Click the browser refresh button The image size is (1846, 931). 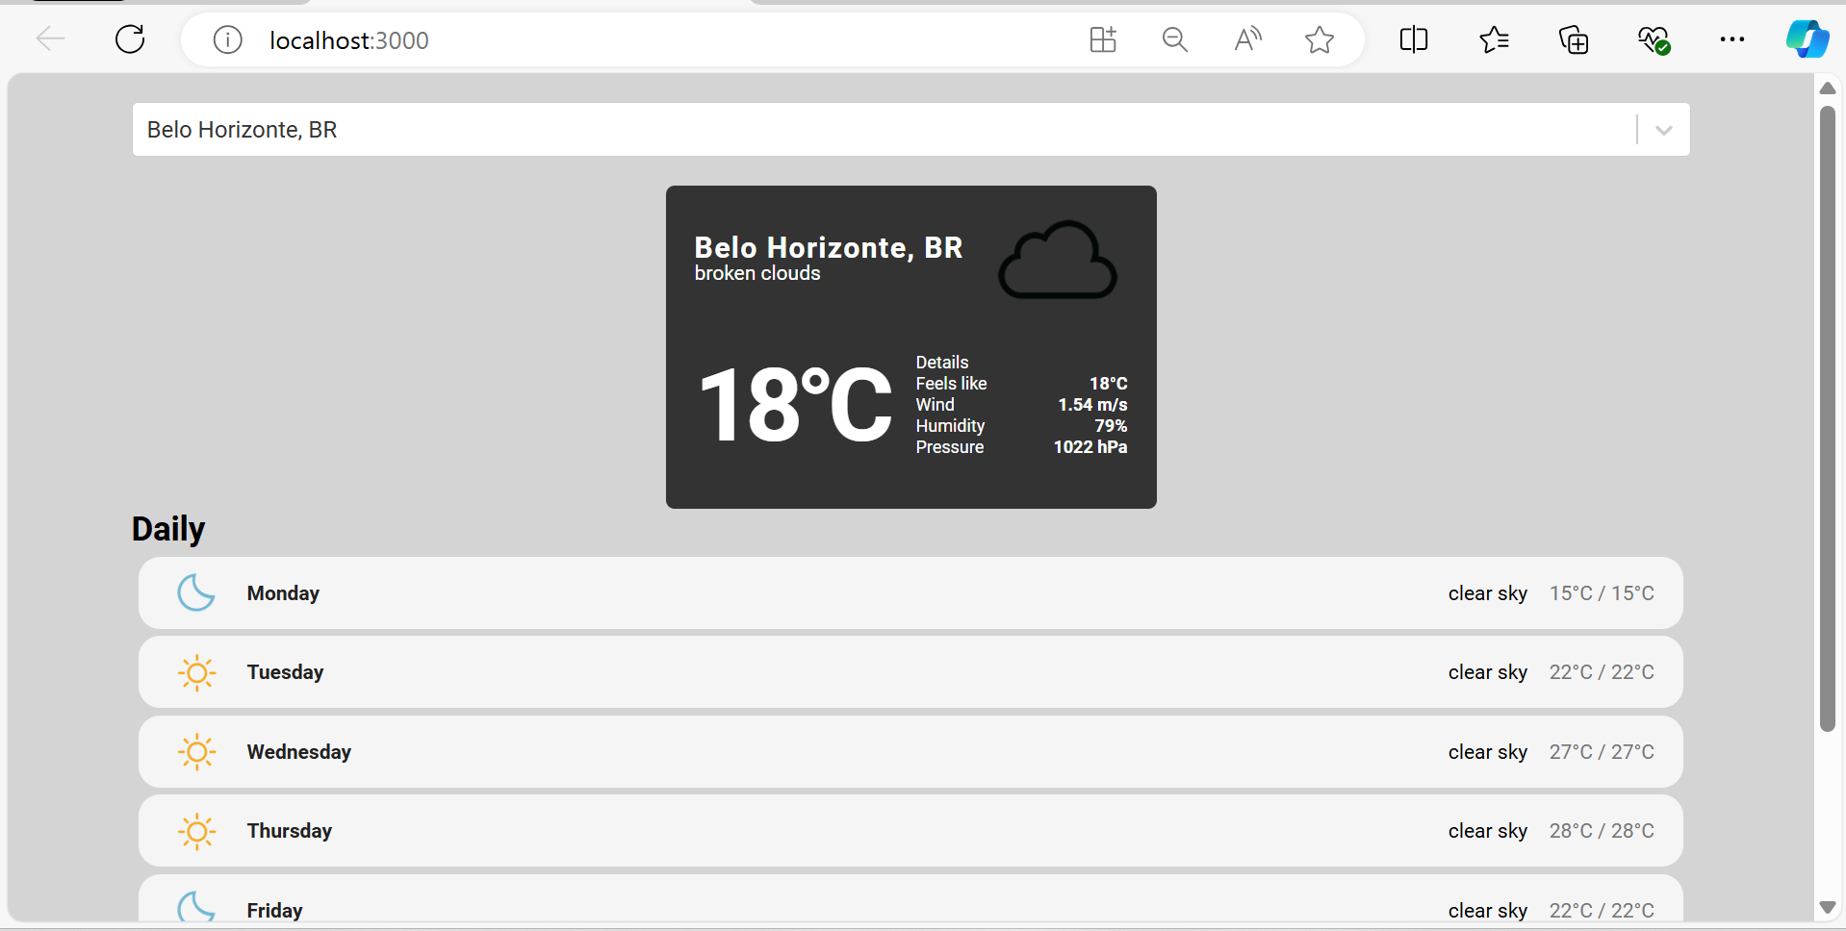coord(130,39)
